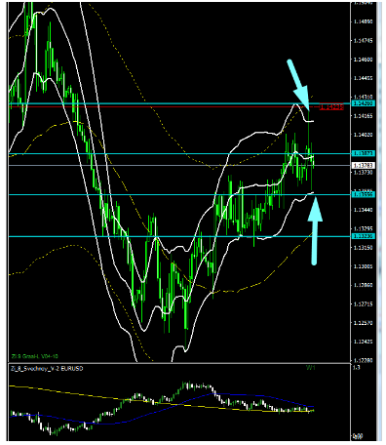Click the vertical scrollbar at right edge
The height and width of the screenshot is (445, 386).
[379, 222]
